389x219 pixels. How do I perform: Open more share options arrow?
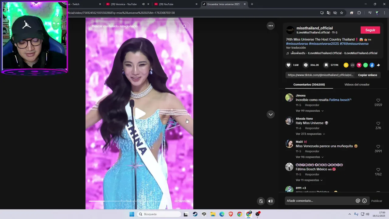click(x=378, y=65)
